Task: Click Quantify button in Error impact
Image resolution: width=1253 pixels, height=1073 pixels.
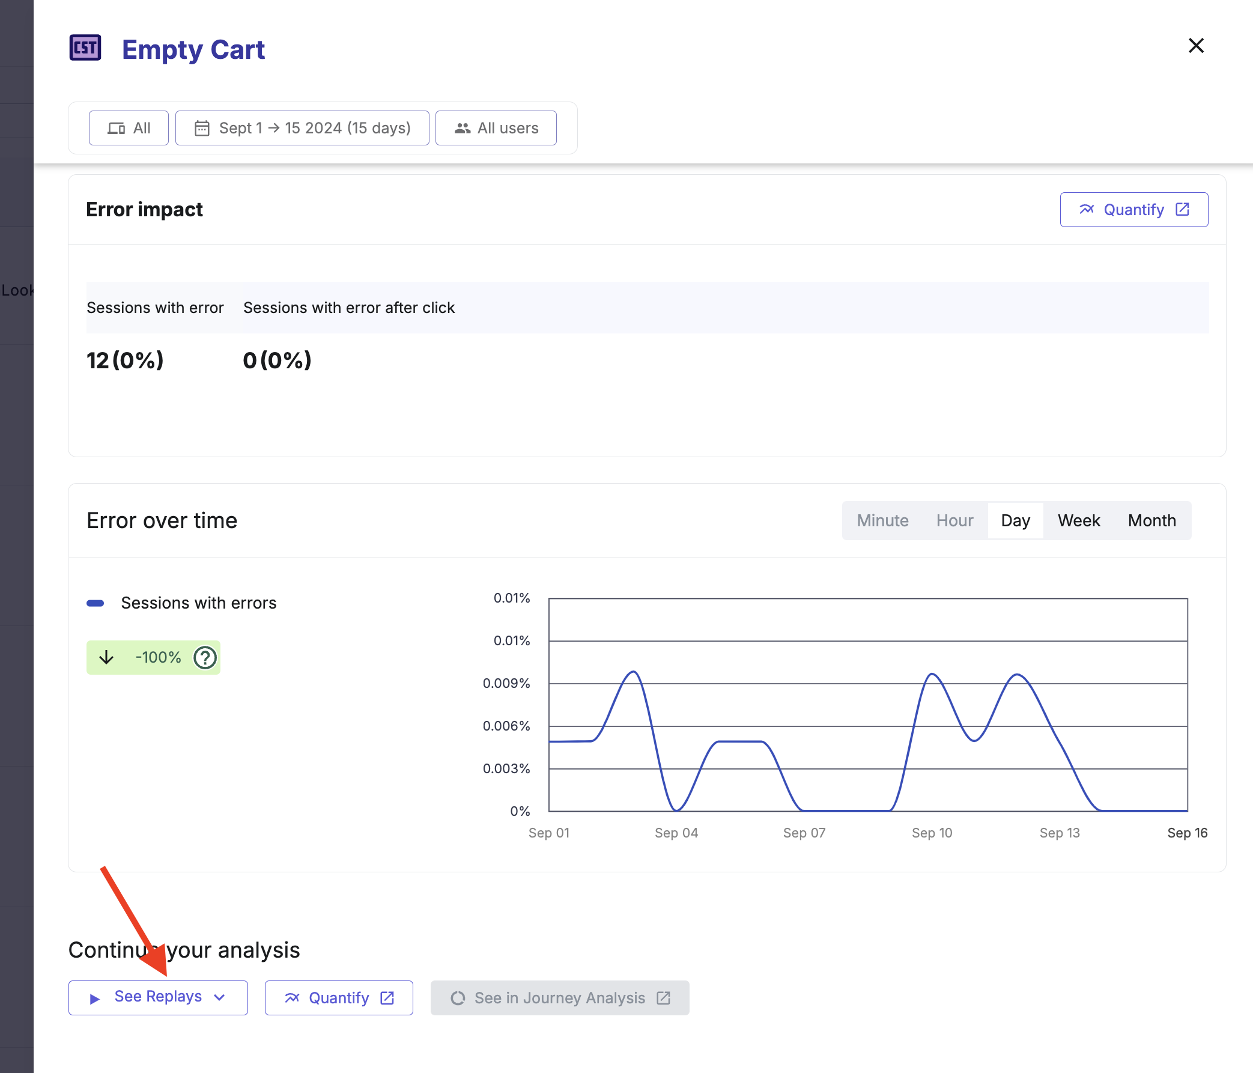Action: coord(1134,210)
